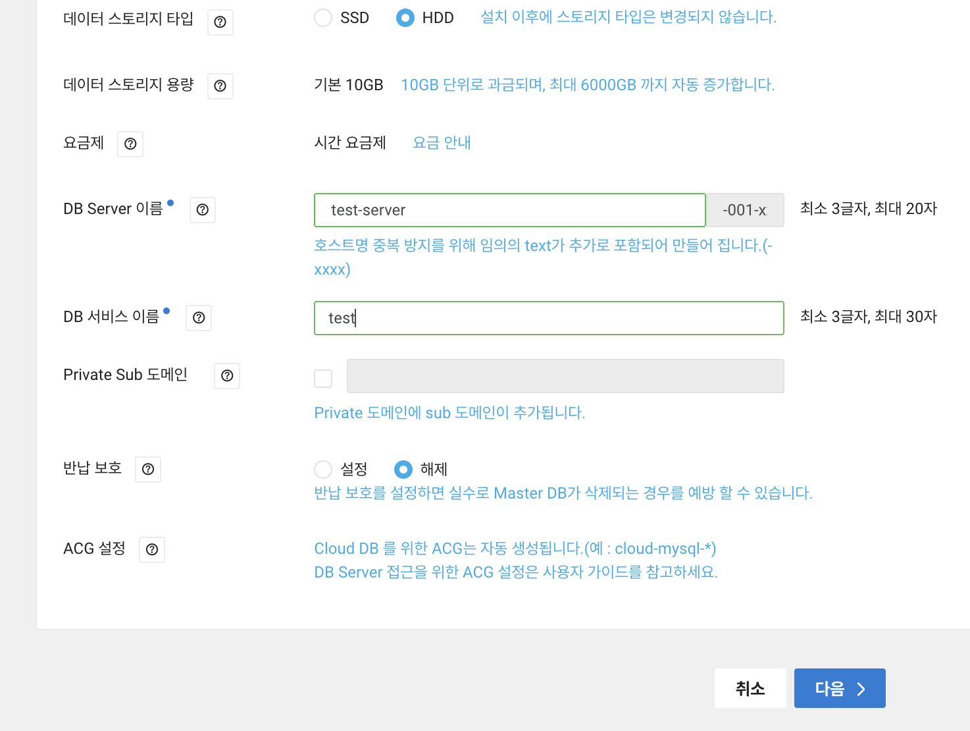Click the 데이터 스토리지 용량 label
Viewport: 970px width, 731px height.
point(128,84)
